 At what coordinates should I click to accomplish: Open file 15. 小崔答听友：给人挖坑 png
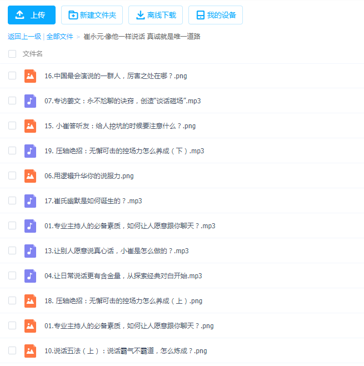[x=120, y=126]
